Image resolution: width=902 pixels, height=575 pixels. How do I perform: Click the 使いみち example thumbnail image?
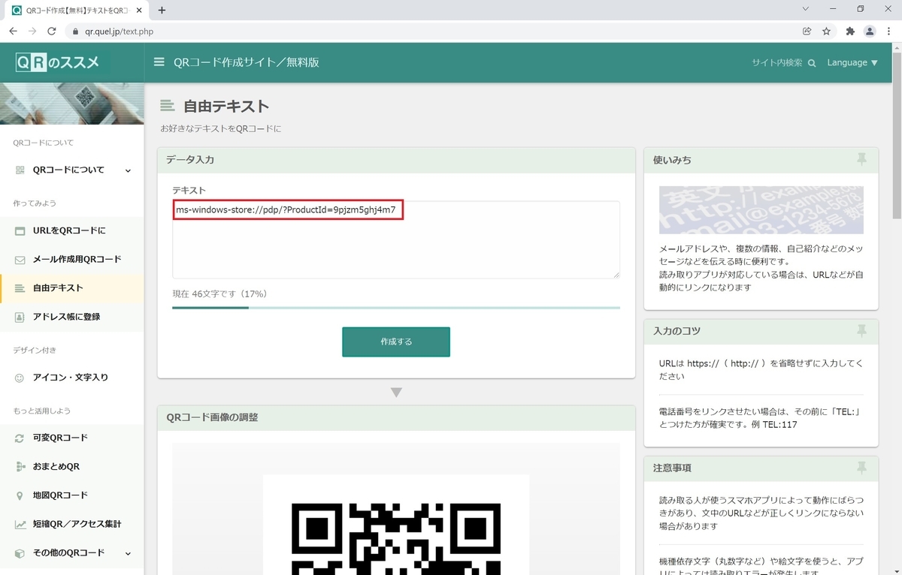761,210
